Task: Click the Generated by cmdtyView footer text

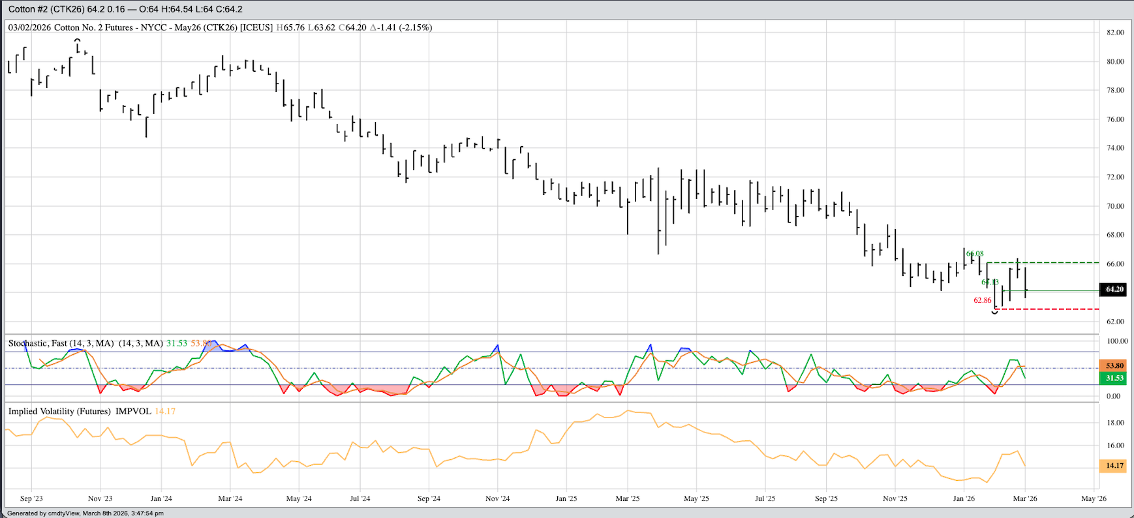Action: 85,513
